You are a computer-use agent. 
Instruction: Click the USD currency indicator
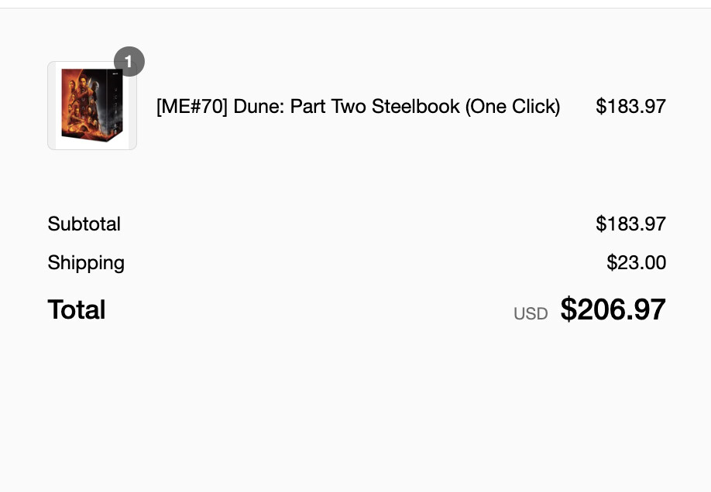point(531,314)
